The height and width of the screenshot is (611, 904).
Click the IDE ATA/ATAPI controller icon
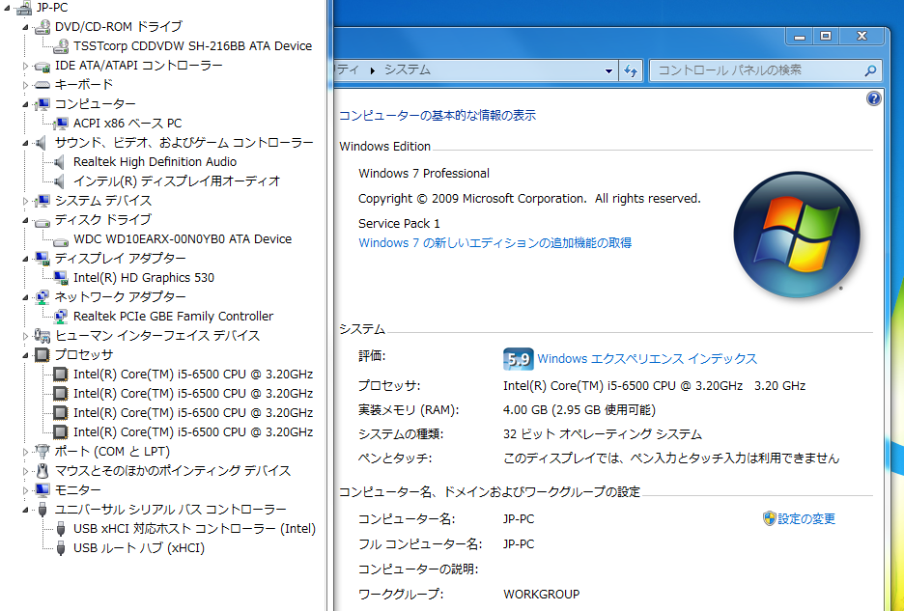(42, 66)
